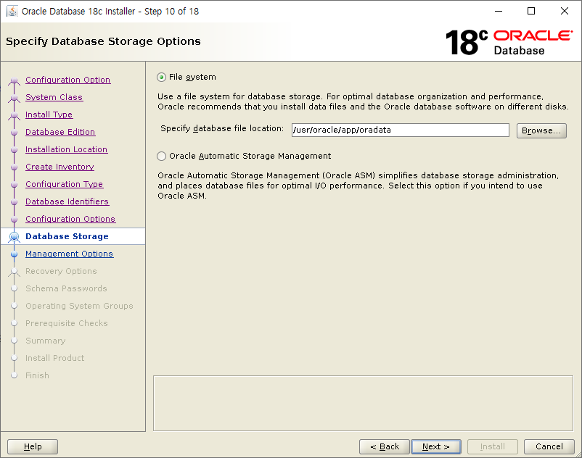Click the 'Specify database file location:' label

click(x=222, y=128)
